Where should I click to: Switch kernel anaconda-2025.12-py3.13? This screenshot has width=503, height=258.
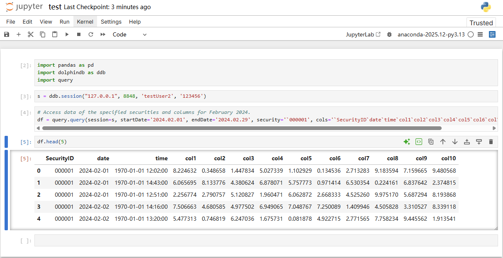pos(431,34)
